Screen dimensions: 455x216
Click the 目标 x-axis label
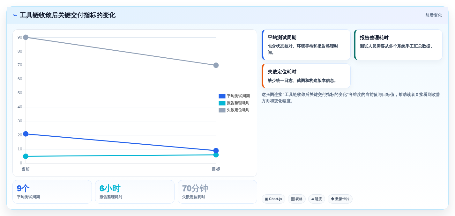[216, 169]
